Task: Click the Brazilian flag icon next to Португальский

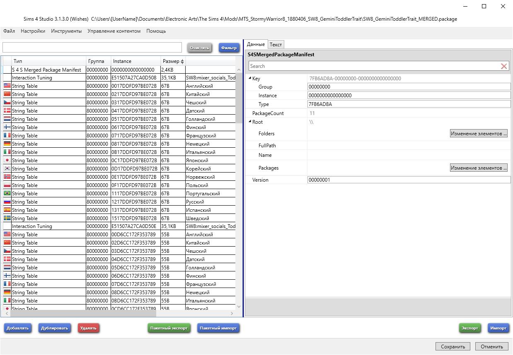Action: click(7, 194)
